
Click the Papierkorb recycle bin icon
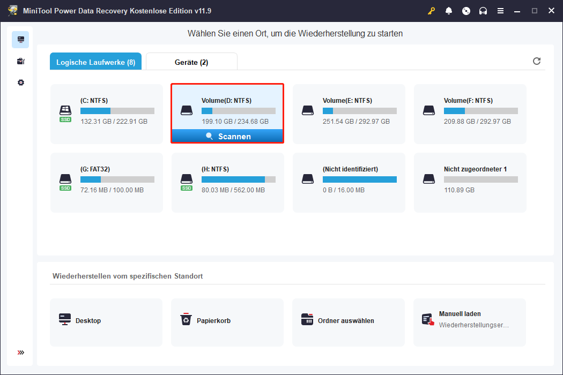[186, 319]
